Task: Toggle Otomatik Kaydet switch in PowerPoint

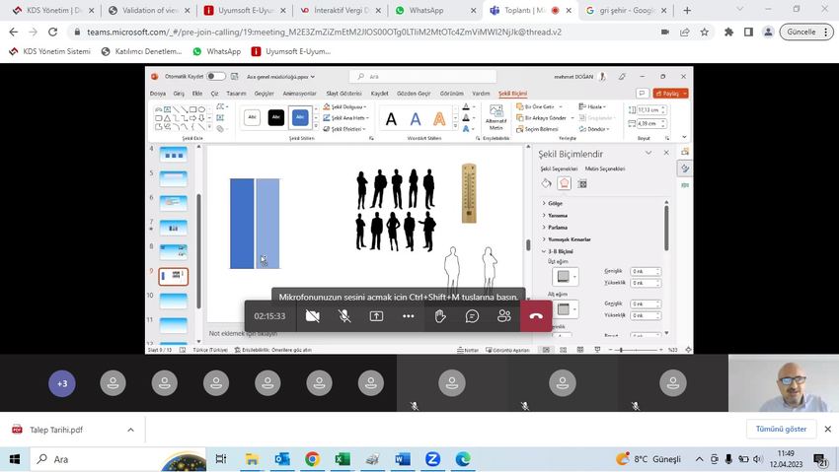Action: 216,76
